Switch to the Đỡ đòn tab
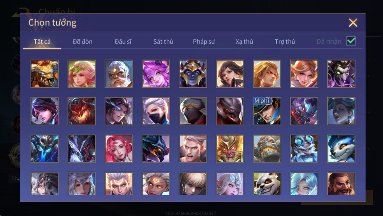383x216 pixels. pos(83,41)
